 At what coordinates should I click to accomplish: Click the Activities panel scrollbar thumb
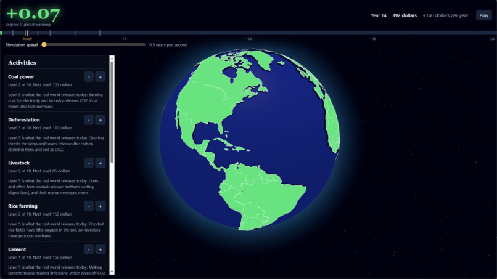pyautogui.click(x=112, y=113)
